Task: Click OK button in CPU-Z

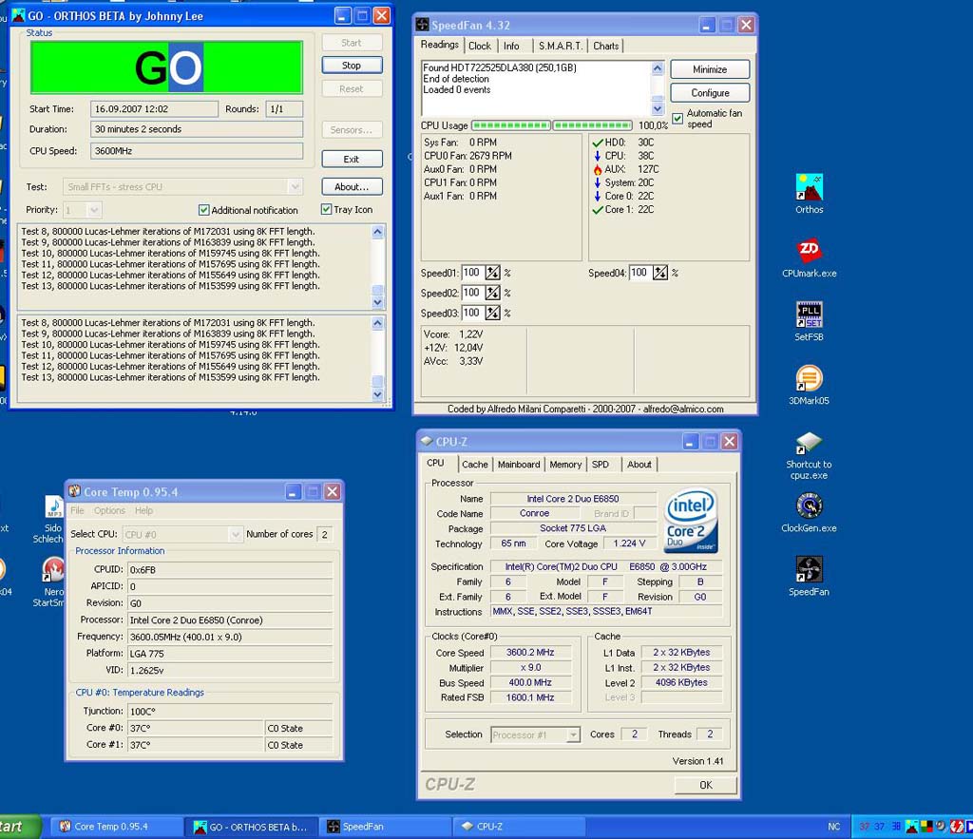Action: [706, 785]
